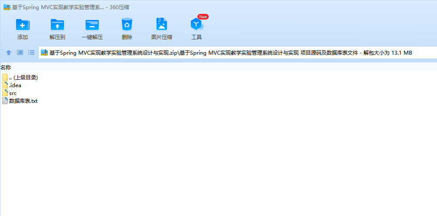
Task: Click the 一键解压 one-click extract icon
Action: pos(92,24)
